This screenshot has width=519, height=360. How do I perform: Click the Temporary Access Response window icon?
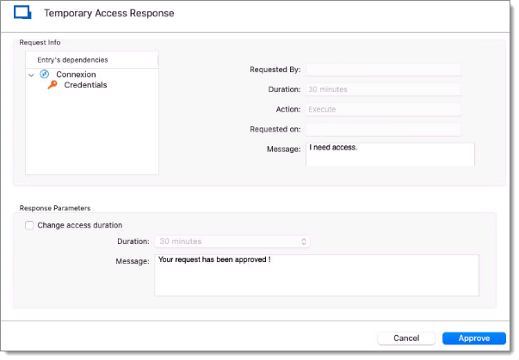[x=22, y=13]
